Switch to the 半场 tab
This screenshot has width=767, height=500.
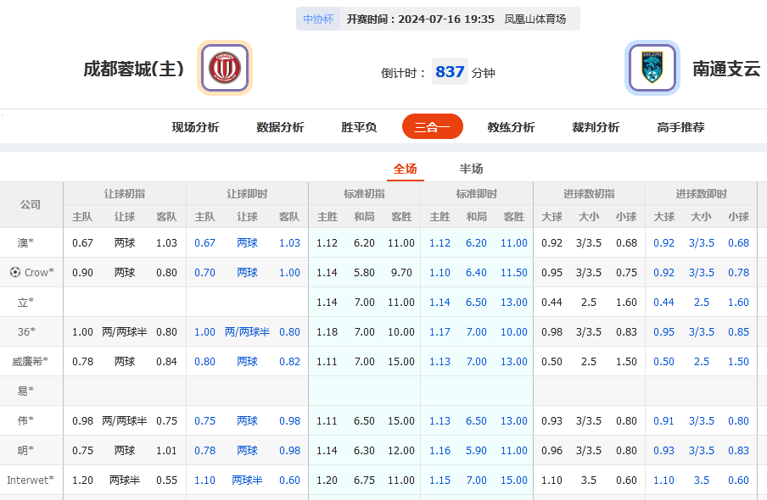point(470,169)
